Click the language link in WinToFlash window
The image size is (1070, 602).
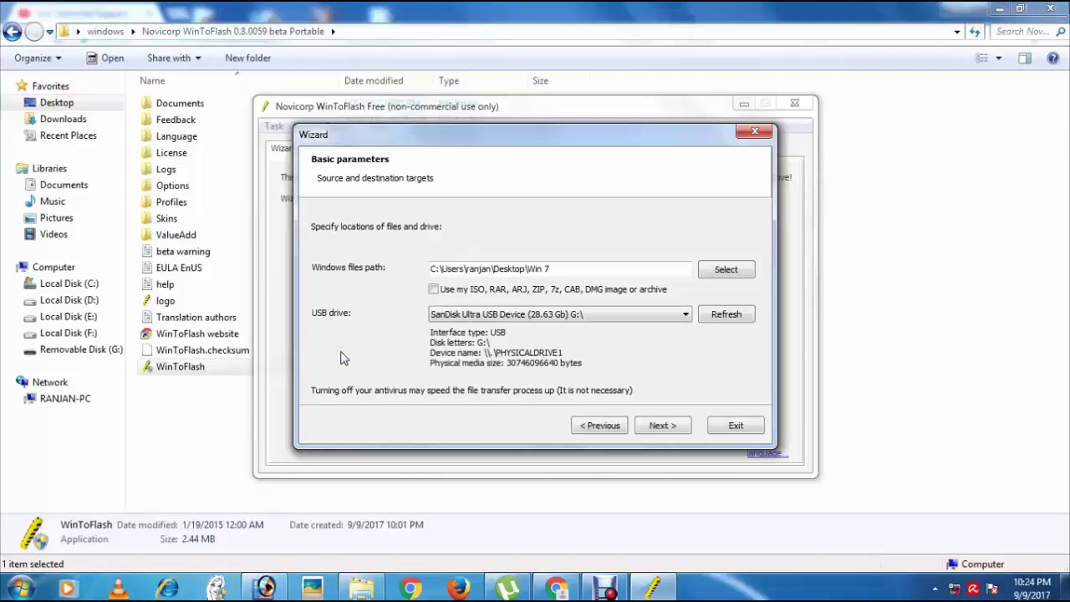(x=766, y=453)
